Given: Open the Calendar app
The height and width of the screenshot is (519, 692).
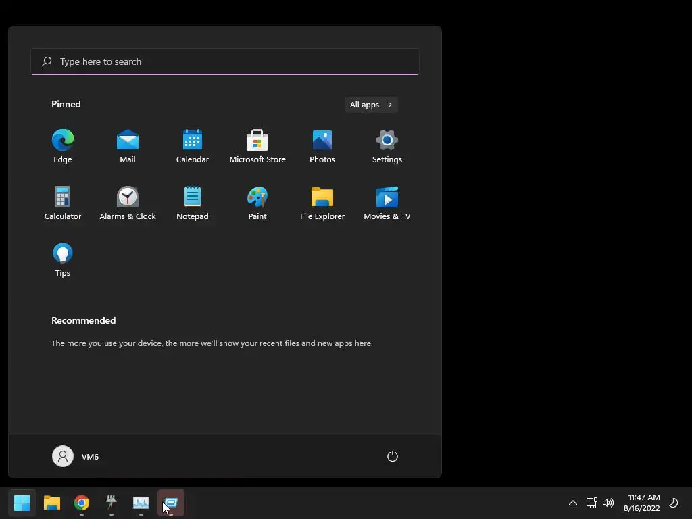Looking at the screenshot, I should [x=193, y=147].
